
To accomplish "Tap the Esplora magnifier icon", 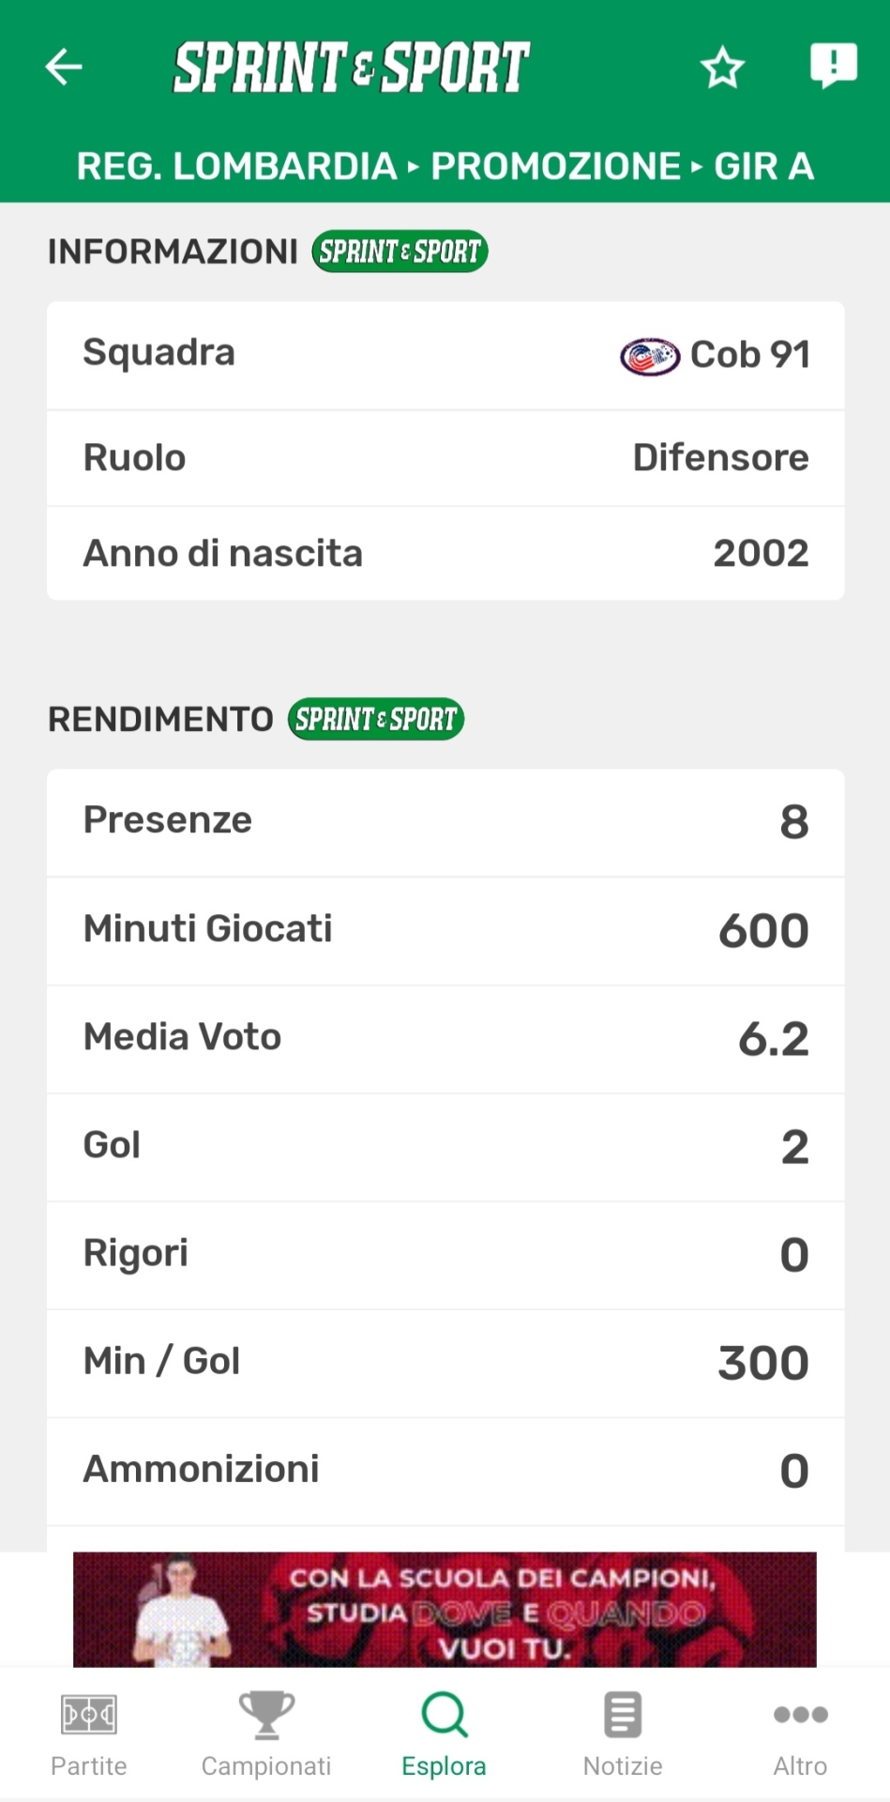I will tap(445, 1715).
